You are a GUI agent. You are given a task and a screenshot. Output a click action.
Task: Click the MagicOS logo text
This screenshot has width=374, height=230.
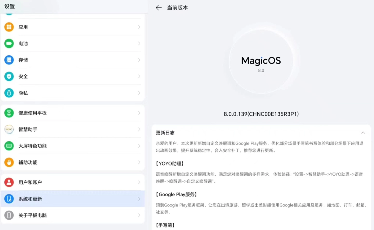[x=261, y=61]
